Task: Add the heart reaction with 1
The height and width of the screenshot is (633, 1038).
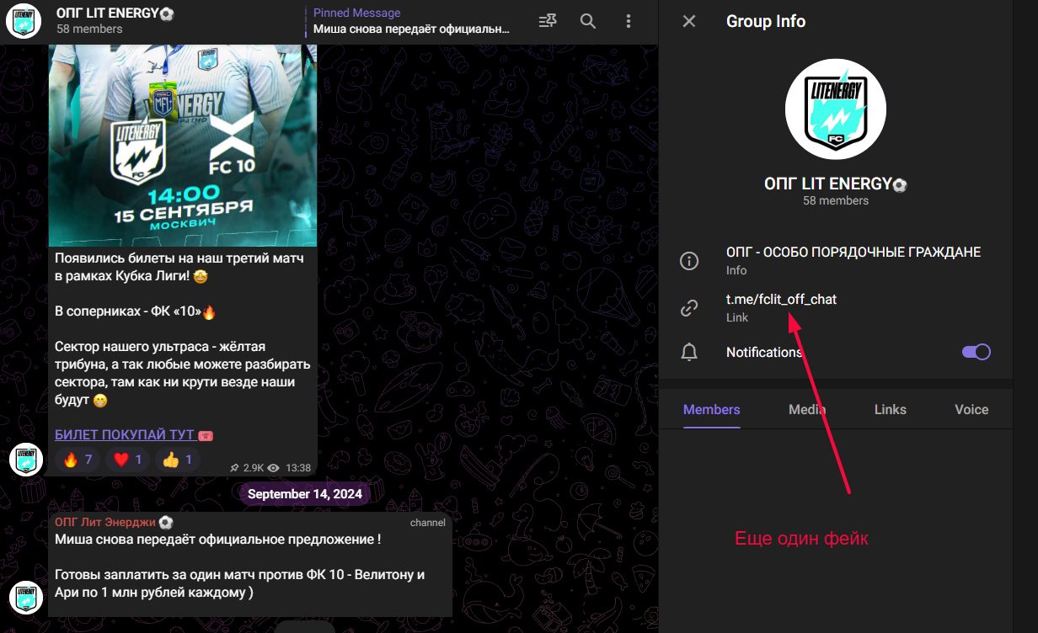Action: [x=128, y=460]
